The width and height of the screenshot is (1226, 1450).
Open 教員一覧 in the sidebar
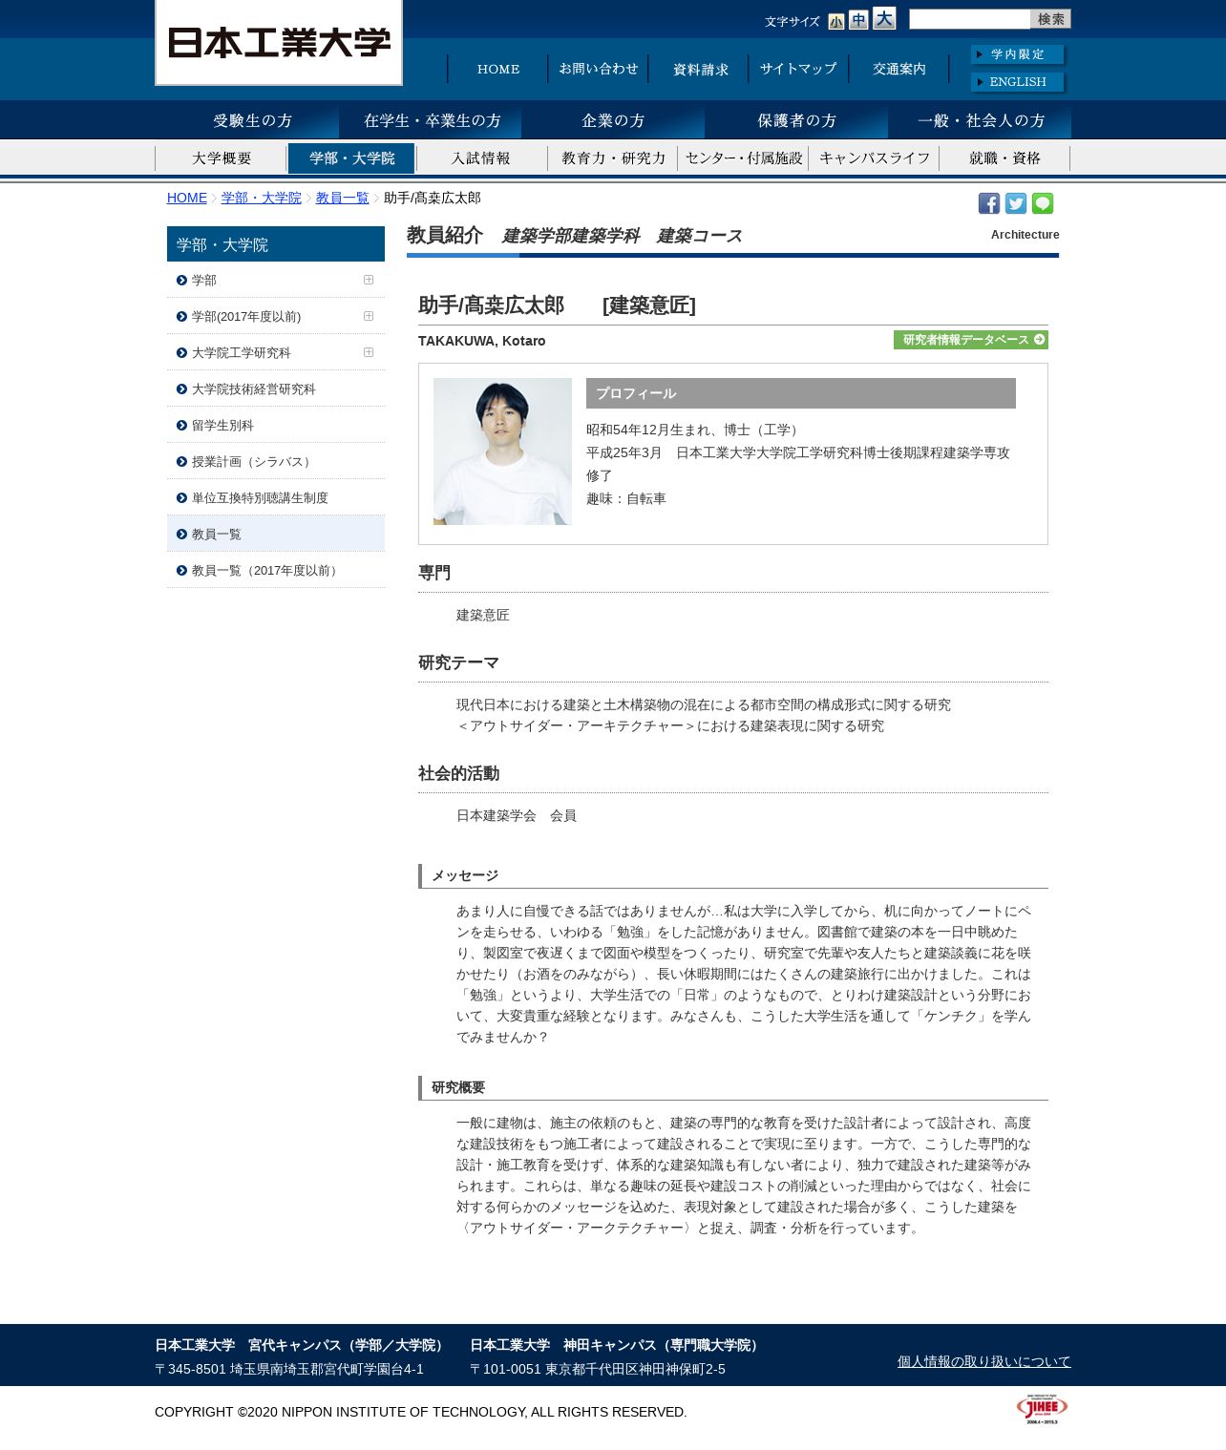276,534
